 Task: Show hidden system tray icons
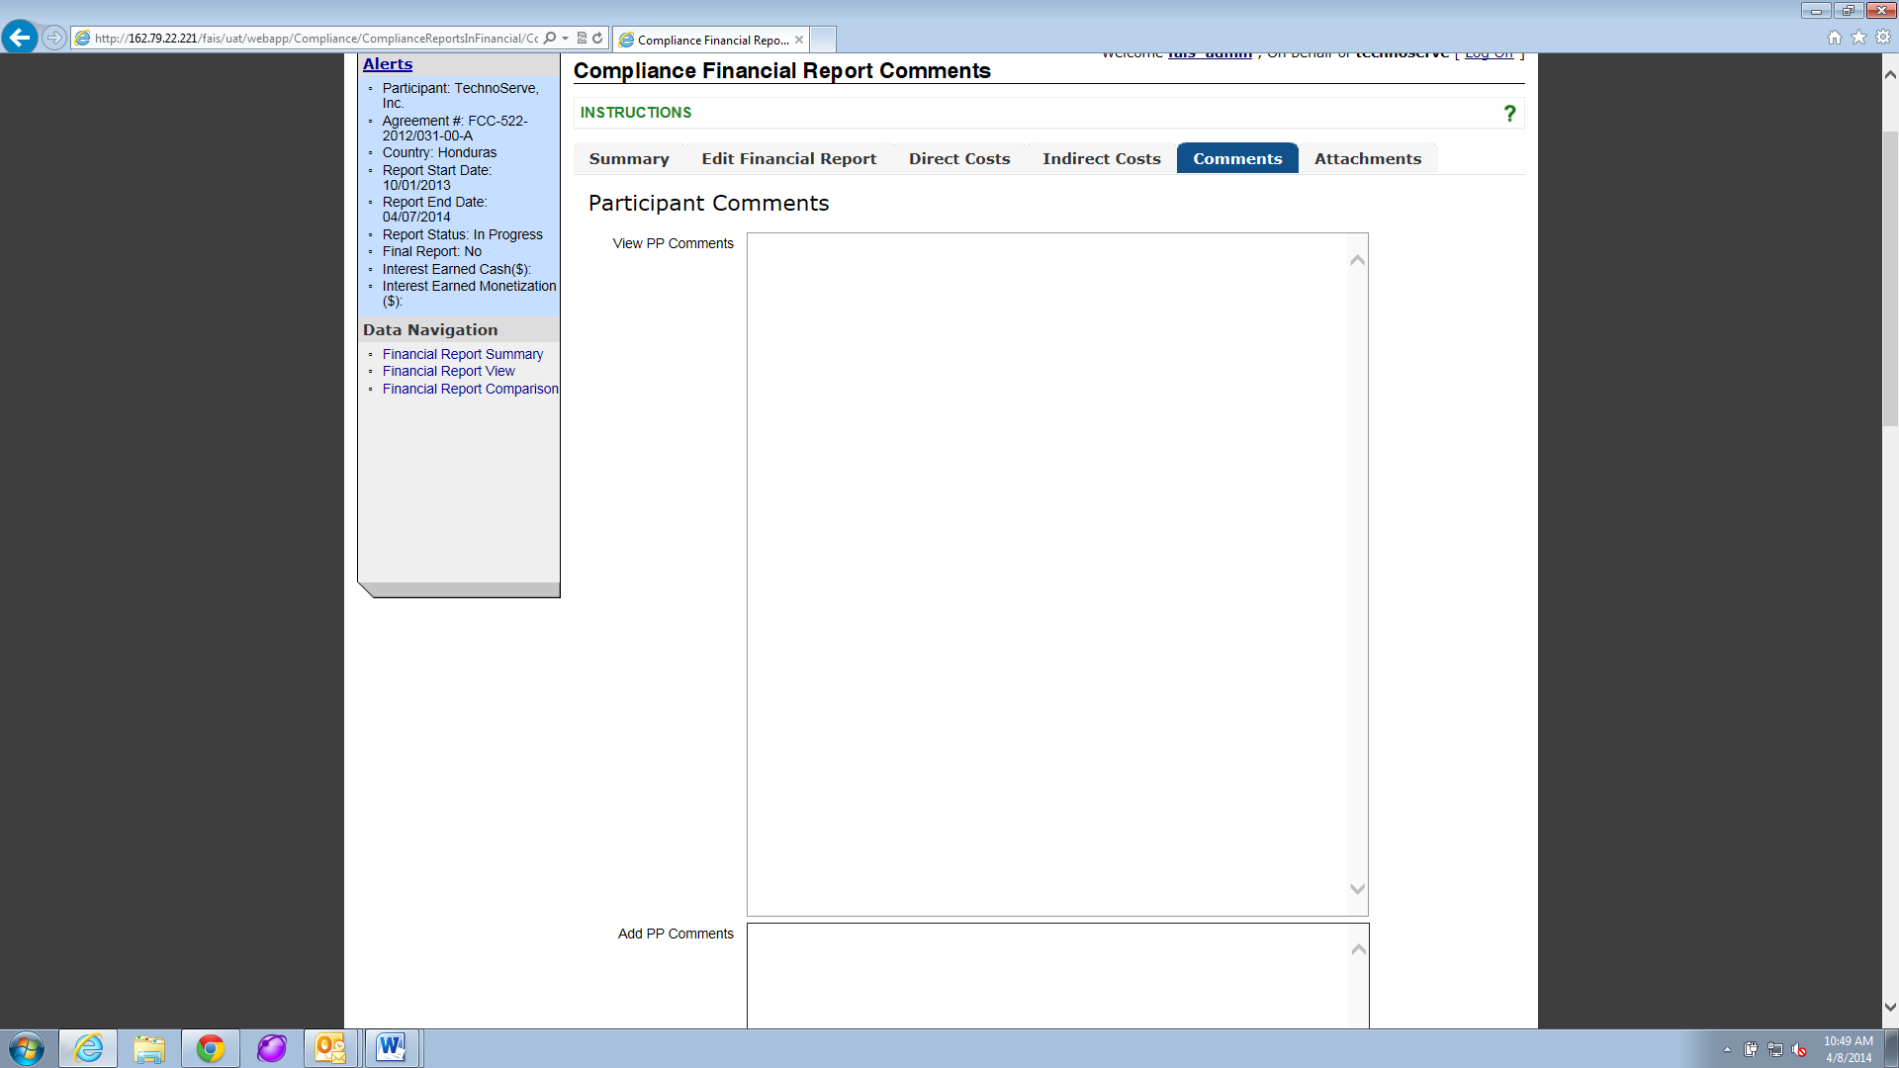pyautogui.click(x=1727, y=1050)
